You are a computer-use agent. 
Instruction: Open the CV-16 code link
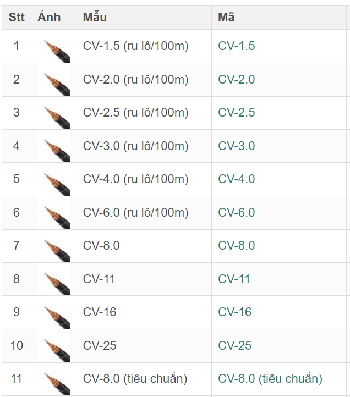tap(234, 312)
